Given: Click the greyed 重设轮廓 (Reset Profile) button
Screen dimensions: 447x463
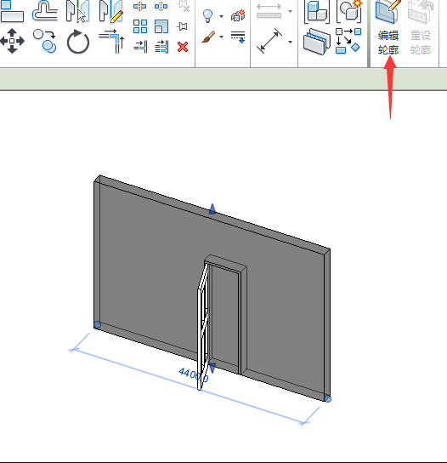Looking at the screenshot, I should 421,28.
